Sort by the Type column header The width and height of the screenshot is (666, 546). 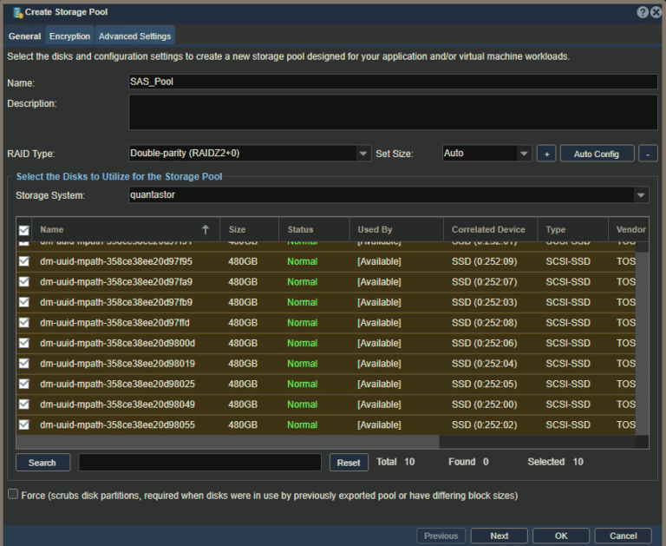(573, 230)
